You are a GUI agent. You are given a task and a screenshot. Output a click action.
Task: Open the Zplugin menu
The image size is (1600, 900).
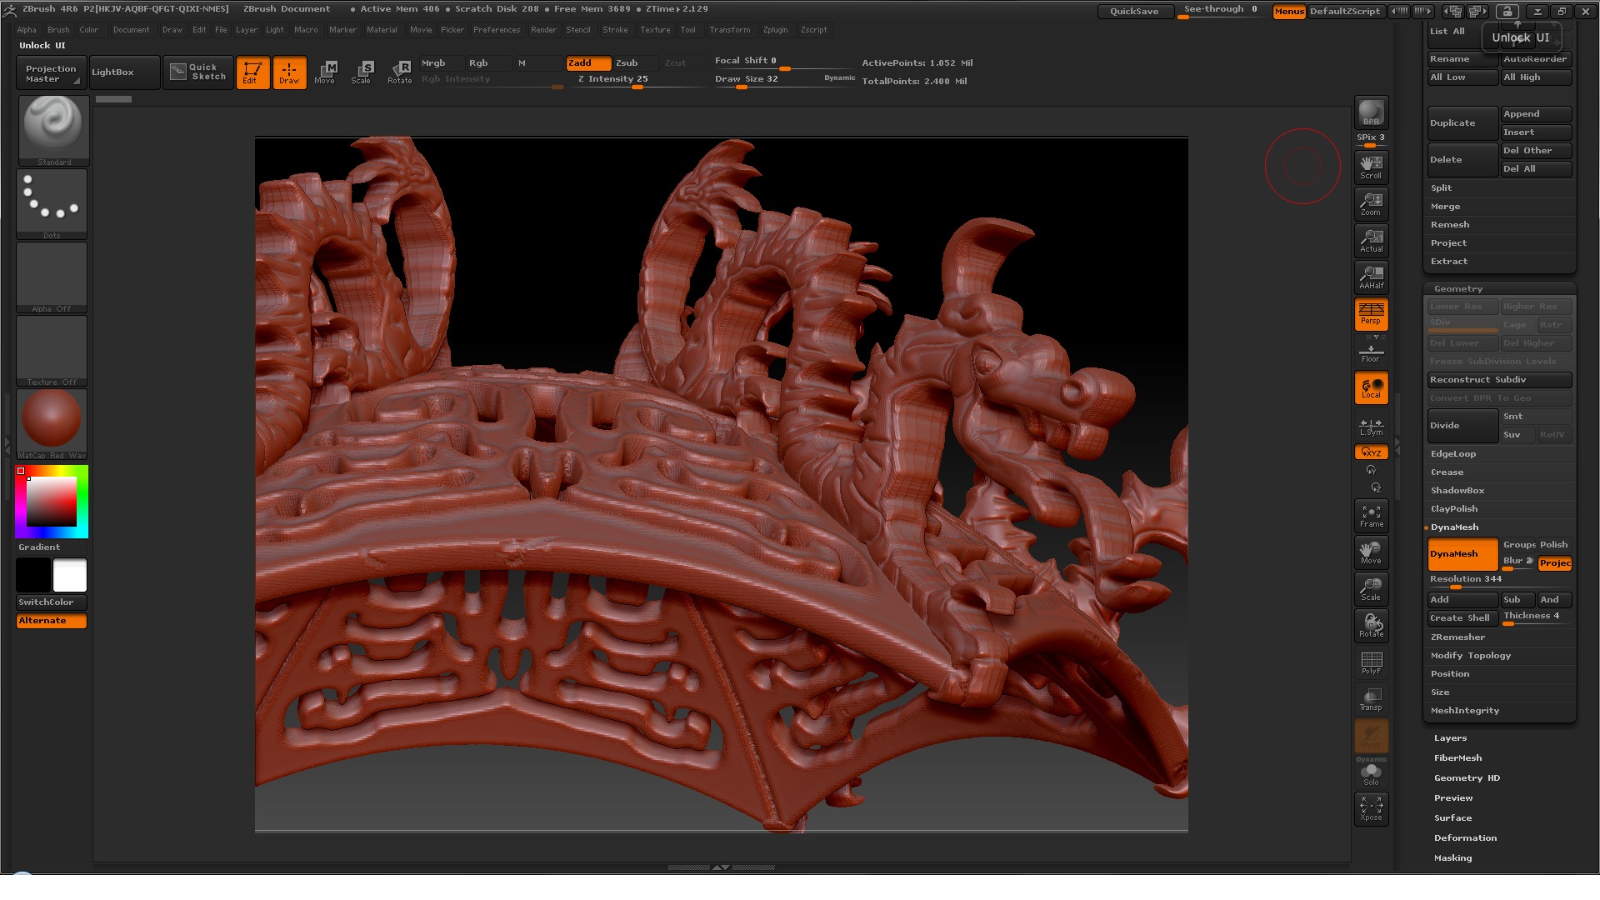pyautogui.click(x=775, y=30)
